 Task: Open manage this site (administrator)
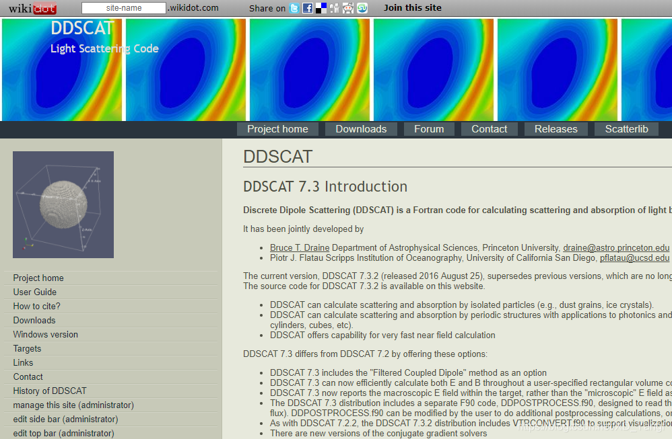coord(73,405)
